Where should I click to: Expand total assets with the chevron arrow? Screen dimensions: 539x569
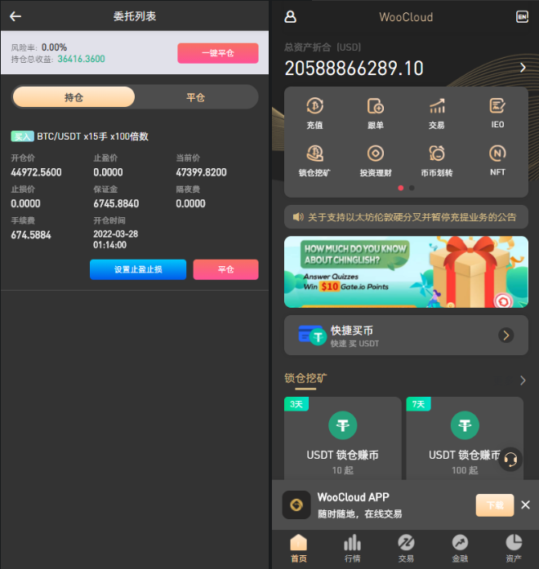pyautogui.click(x=523, y=68)
